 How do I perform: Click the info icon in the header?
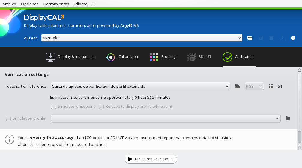tap(293, 38)
